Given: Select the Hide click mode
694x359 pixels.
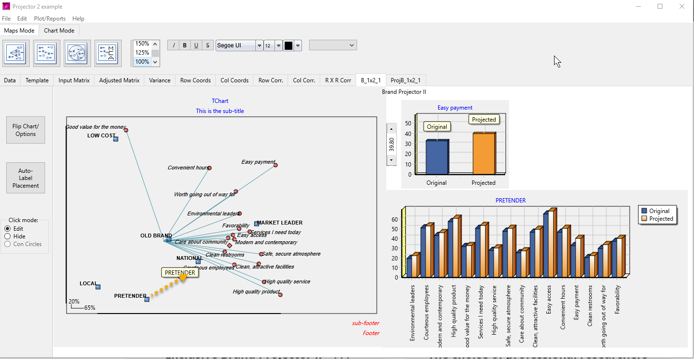Looking at the screenshot, I should [x=8, y=236].
